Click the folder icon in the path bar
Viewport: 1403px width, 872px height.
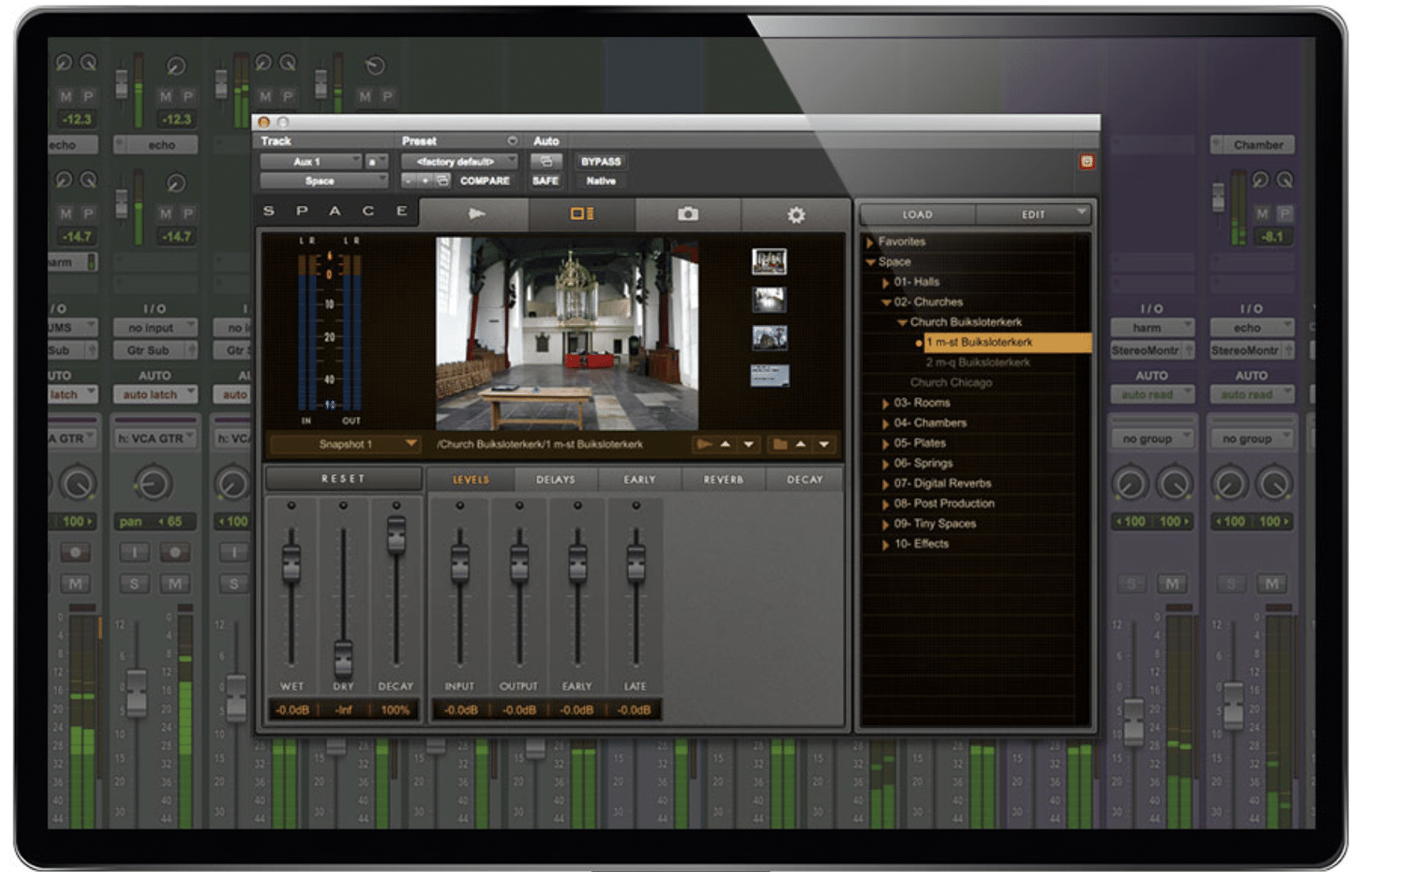779,444
